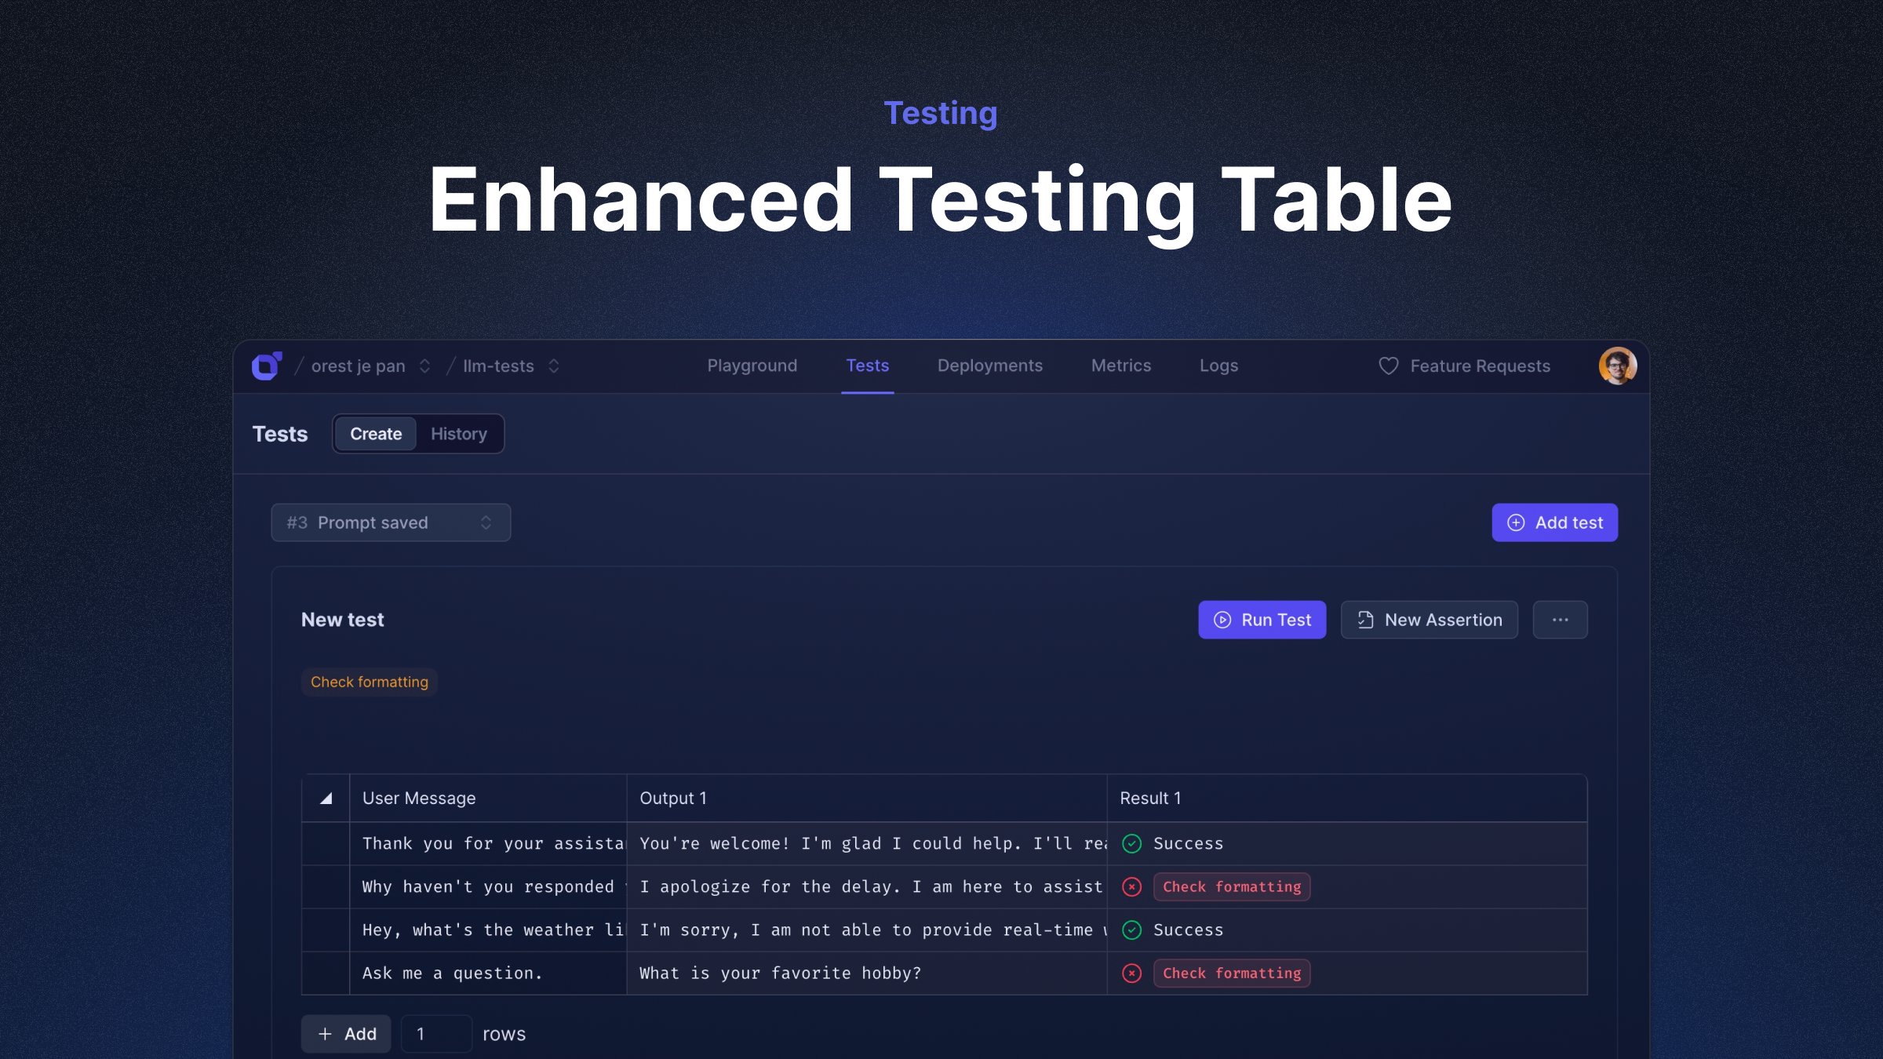
Task: Navigate to the Metrics section
Action: [x=1120, y=366]
